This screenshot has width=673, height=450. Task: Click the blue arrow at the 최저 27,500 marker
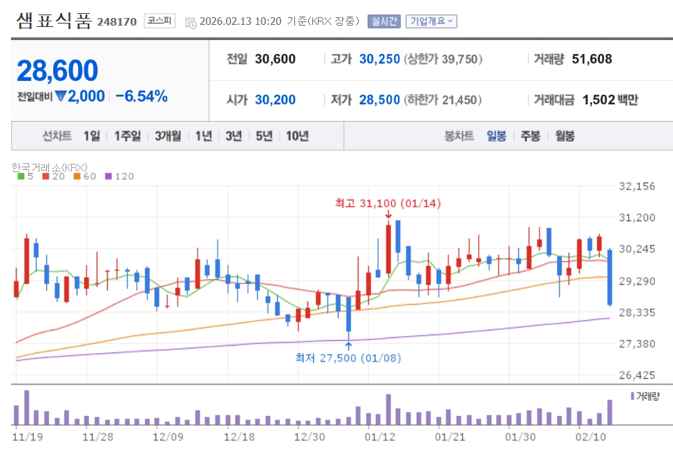tap(348, 345)
